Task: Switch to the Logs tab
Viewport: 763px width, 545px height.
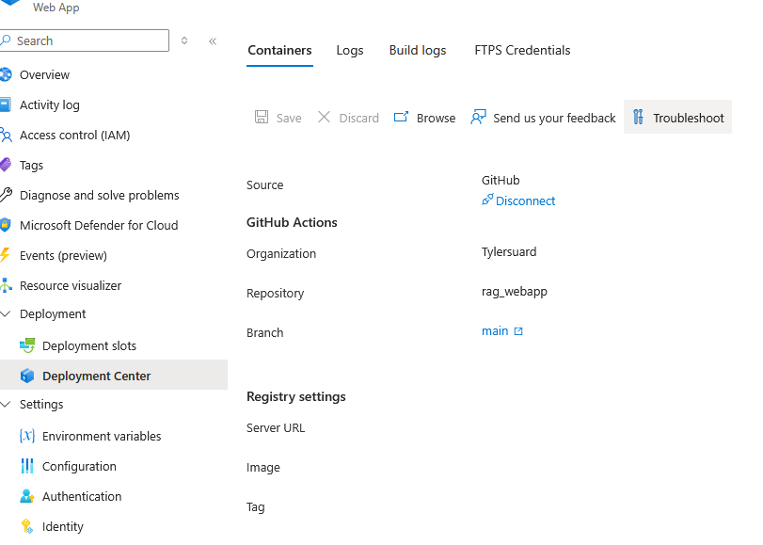Action: click(350, 50)
